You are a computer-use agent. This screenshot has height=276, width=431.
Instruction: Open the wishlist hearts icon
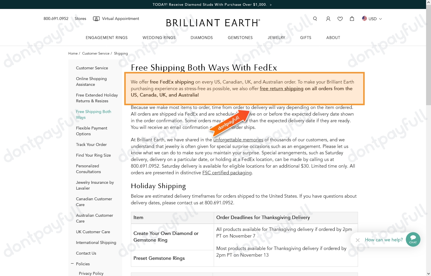tap(340, 18)
